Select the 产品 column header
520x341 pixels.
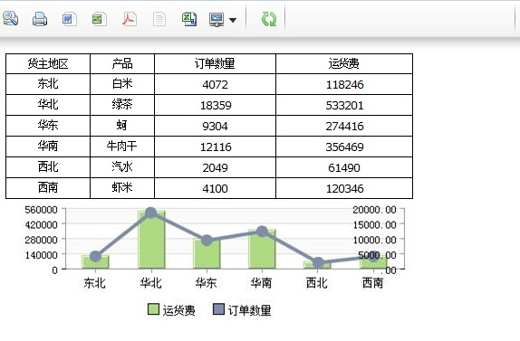click(x=122, y=63)
